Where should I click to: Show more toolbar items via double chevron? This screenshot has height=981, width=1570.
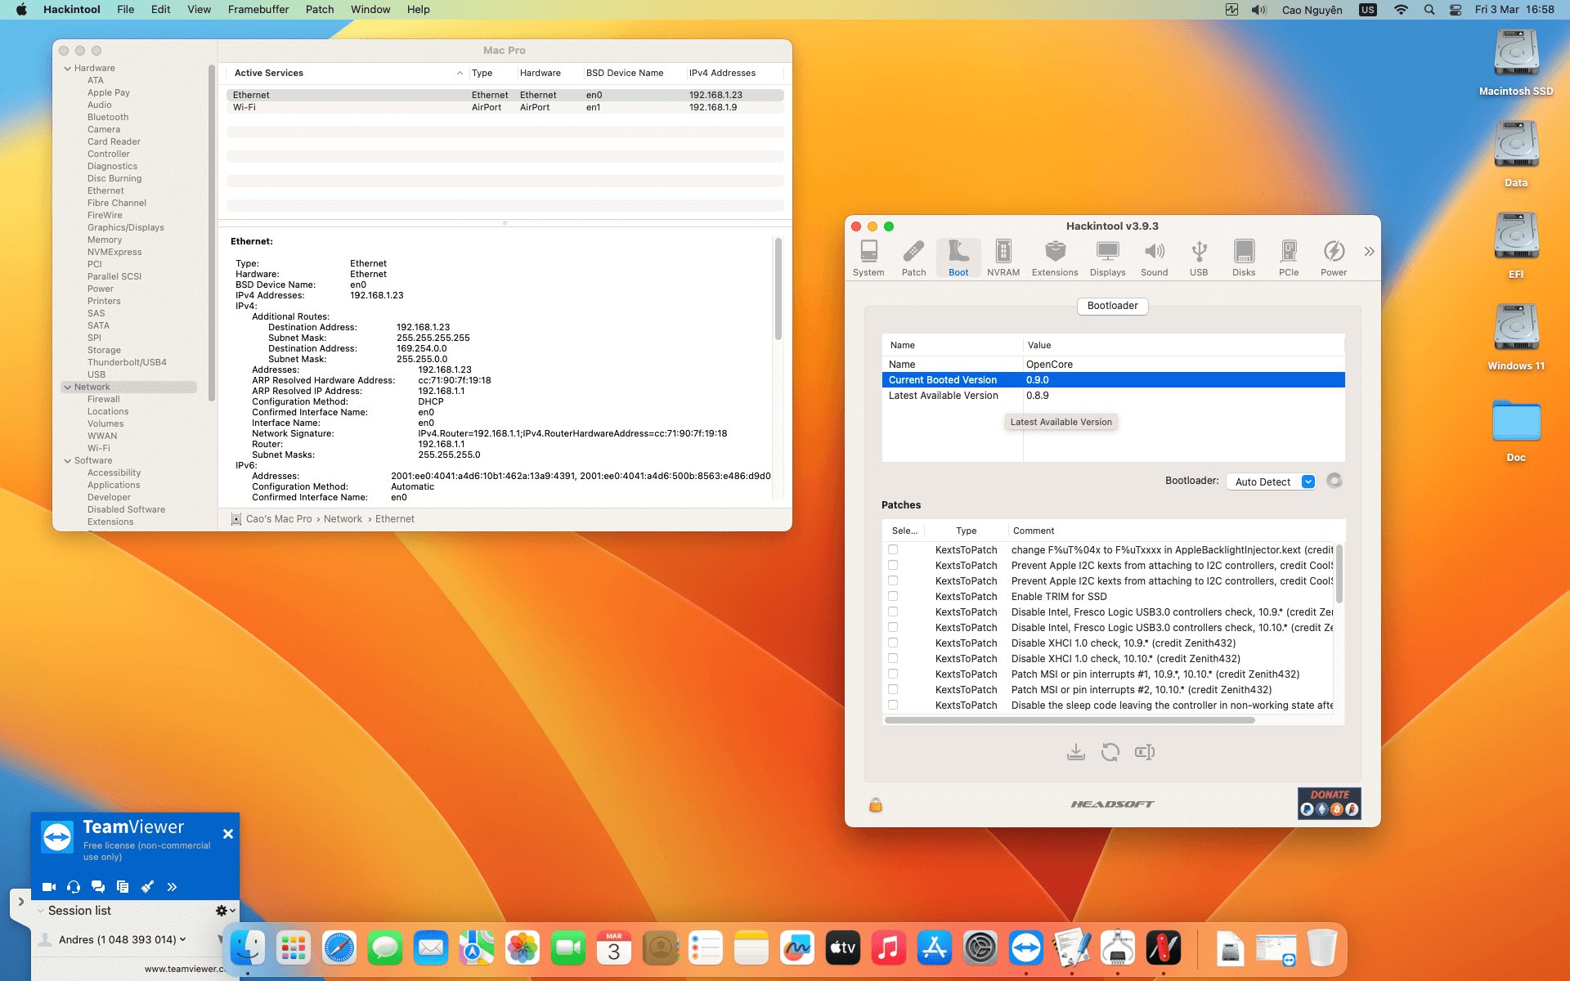click(1369, 252)
